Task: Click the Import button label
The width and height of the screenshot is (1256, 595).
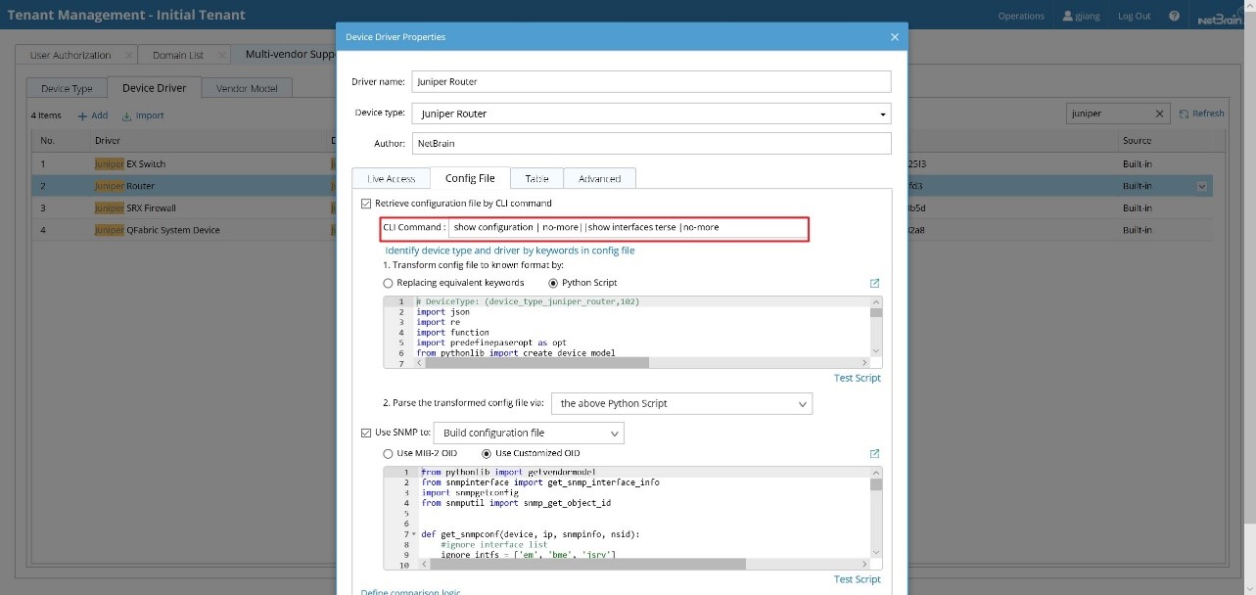Action: [150, 115]
